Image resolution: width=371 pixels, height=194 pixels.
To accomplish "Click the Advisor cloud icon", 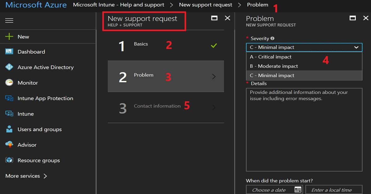I will pos(9,145).
